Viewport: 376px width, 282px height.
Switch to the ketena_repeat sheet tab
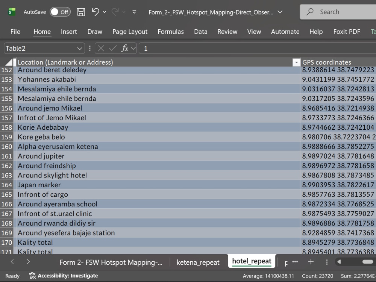coord(198,262)
